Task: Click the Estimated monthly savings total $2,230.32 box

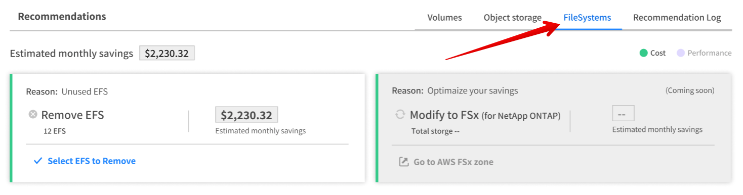Action: (x=167, y=54)
